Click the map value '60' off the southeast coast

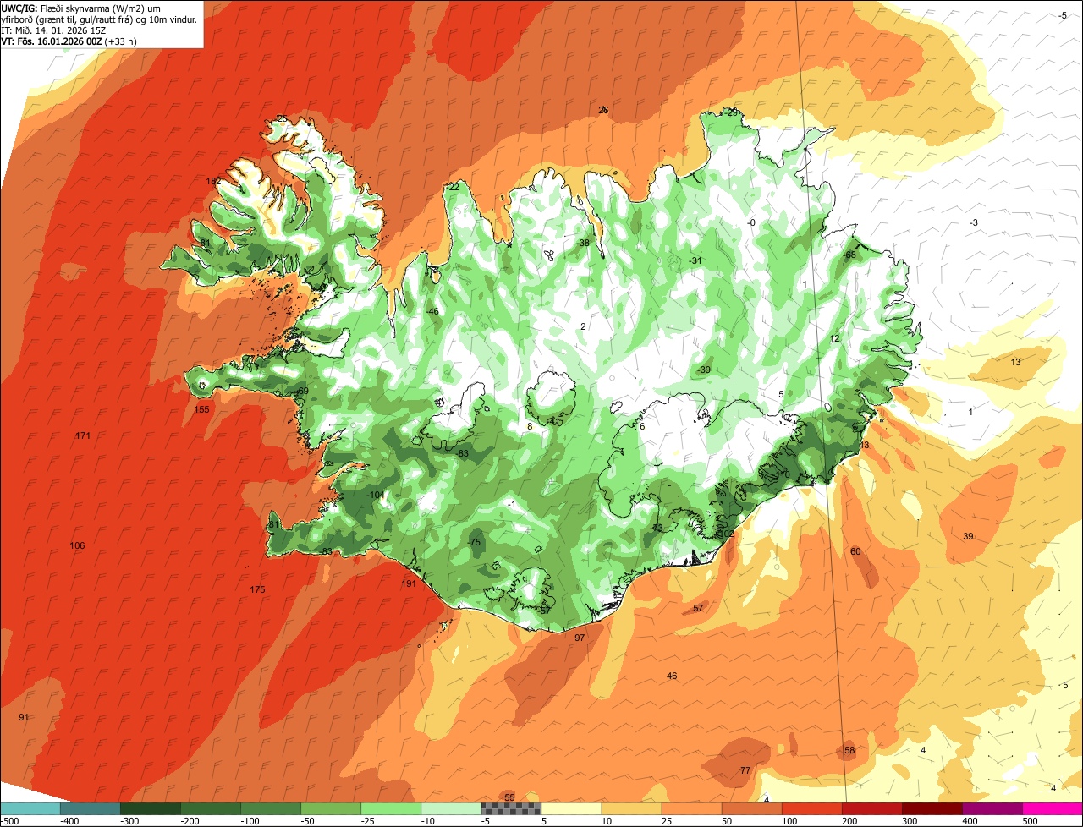(855, 551)
